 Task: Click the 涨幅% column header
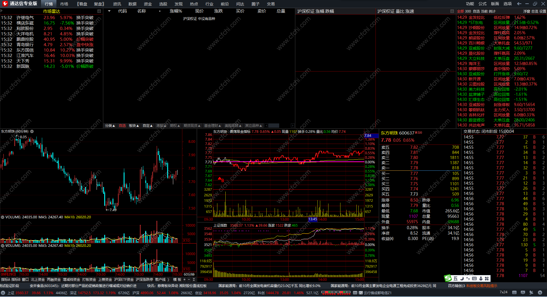tap(176, 11)
